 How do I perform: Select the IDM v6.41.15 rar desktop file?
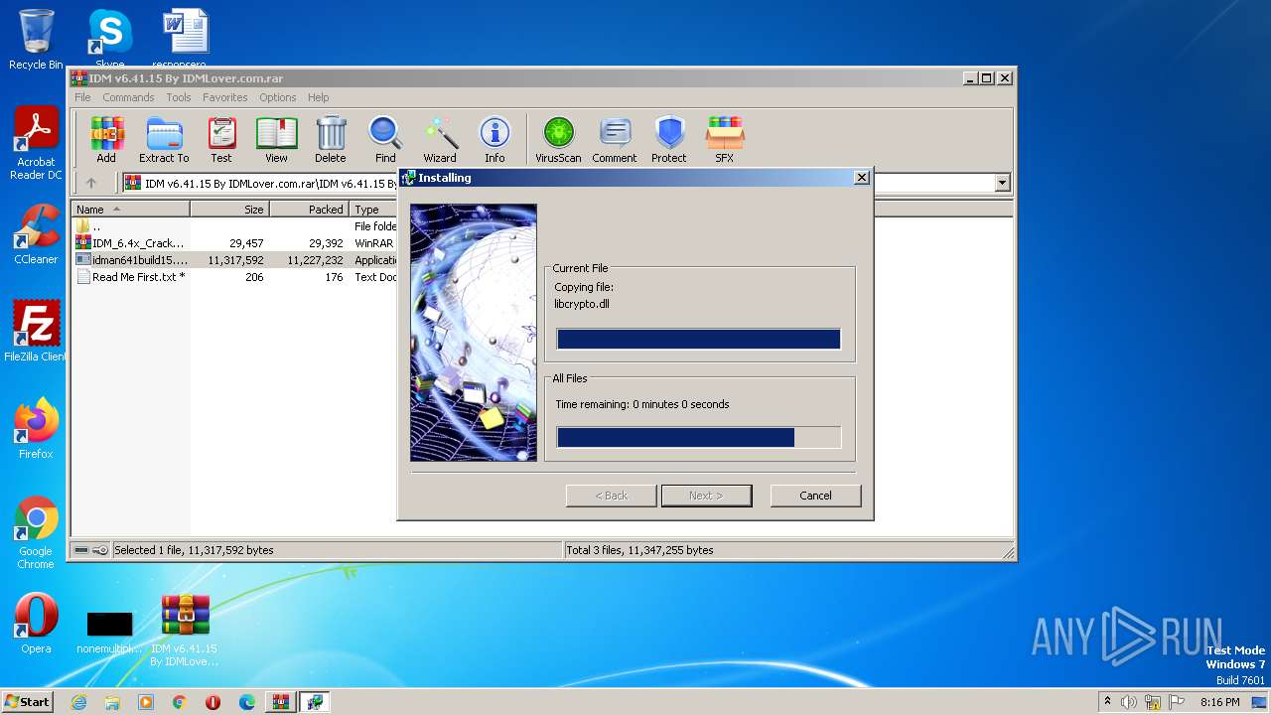tap(185, 631)
